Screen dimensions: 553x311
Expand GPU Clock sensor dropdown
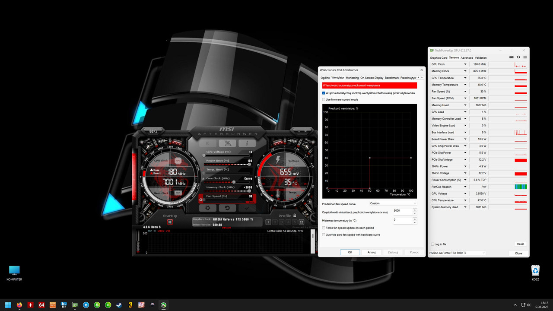coord(465,64)
